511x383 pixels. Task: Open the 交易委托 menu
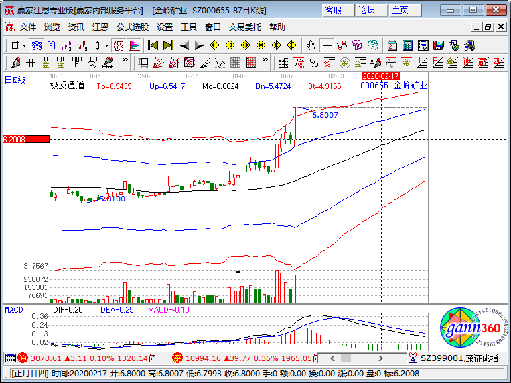[x=244, y=27]
